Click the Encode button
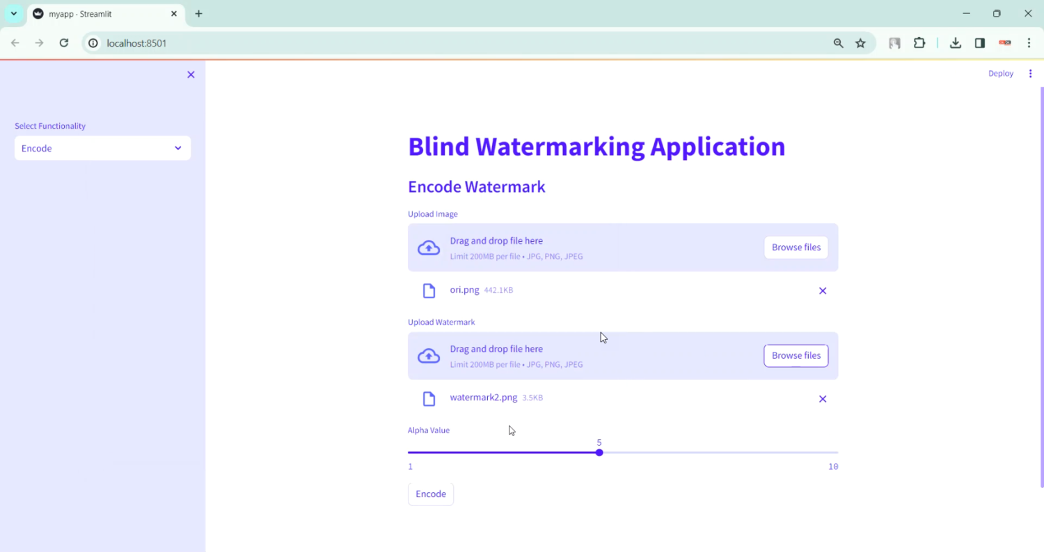This screenshot has width=1044, height=552. pos(430,494)
